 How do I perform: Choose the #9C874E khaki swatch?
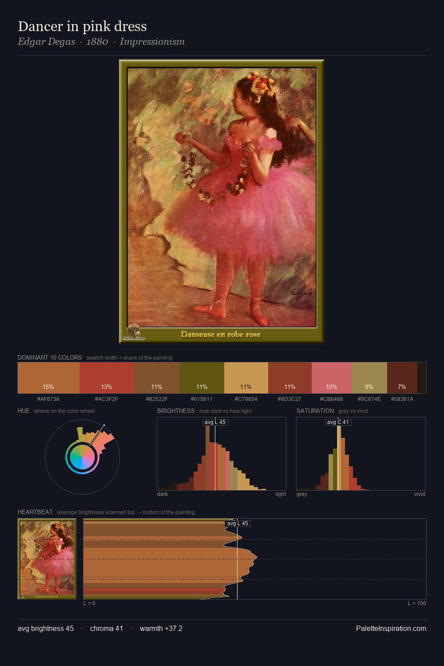tap(369, 378)
